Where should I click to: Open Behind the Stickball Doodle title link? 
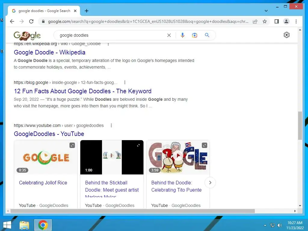click(112, 188)
